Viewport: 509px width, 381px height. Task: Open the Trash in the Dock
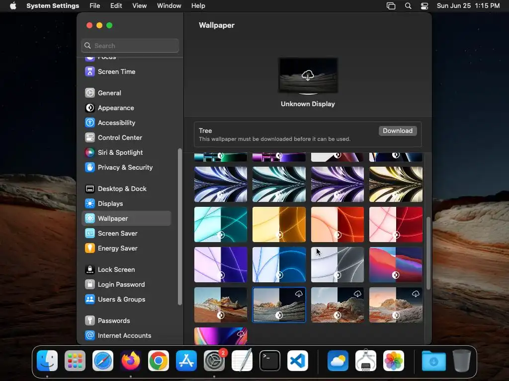(462, 361)
